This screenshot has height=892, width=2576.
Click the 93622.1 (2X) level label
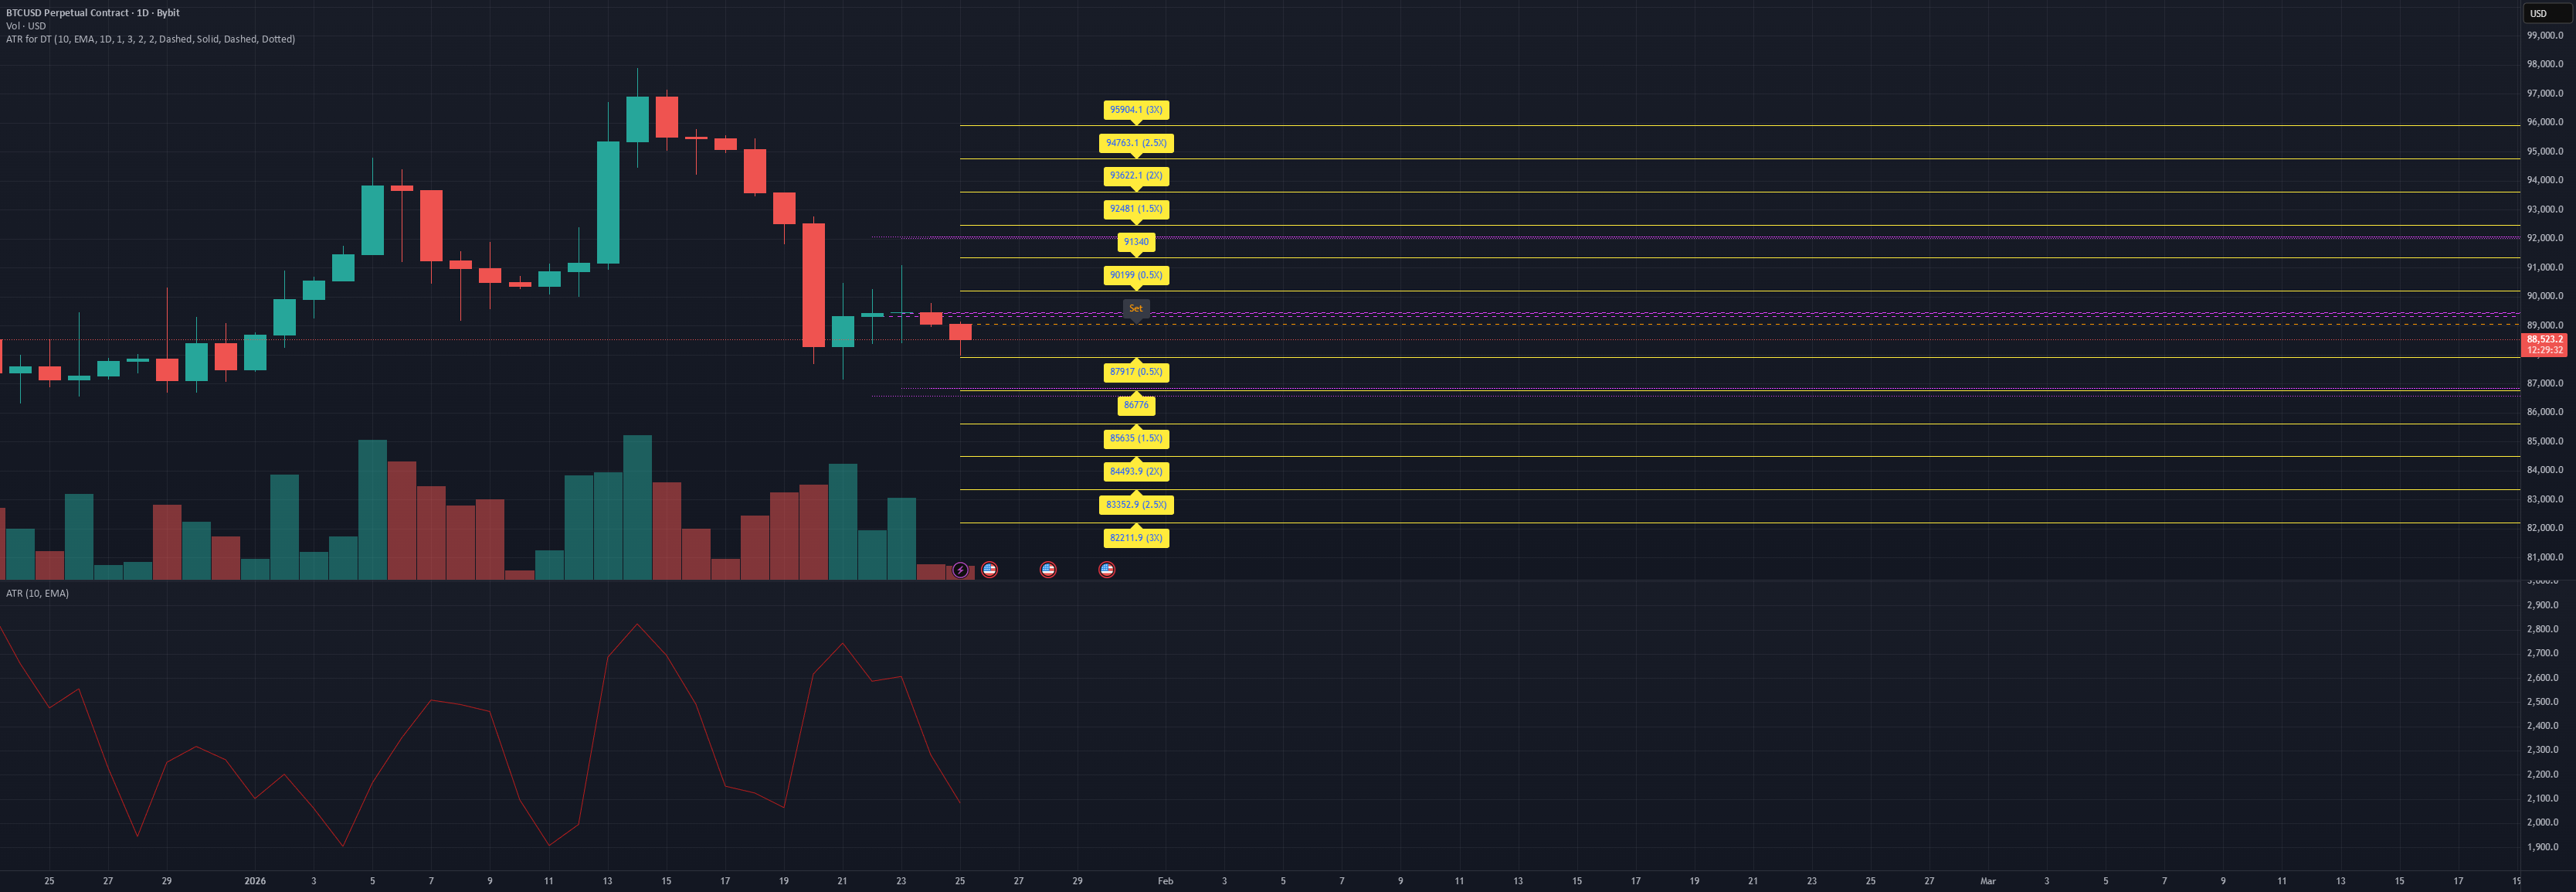click(x=1136, y=175)
